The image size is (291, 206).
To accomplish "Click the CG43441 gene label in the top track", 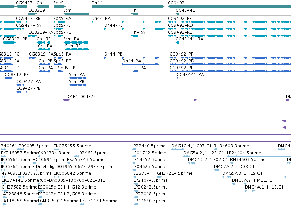I will pos(185,10).
